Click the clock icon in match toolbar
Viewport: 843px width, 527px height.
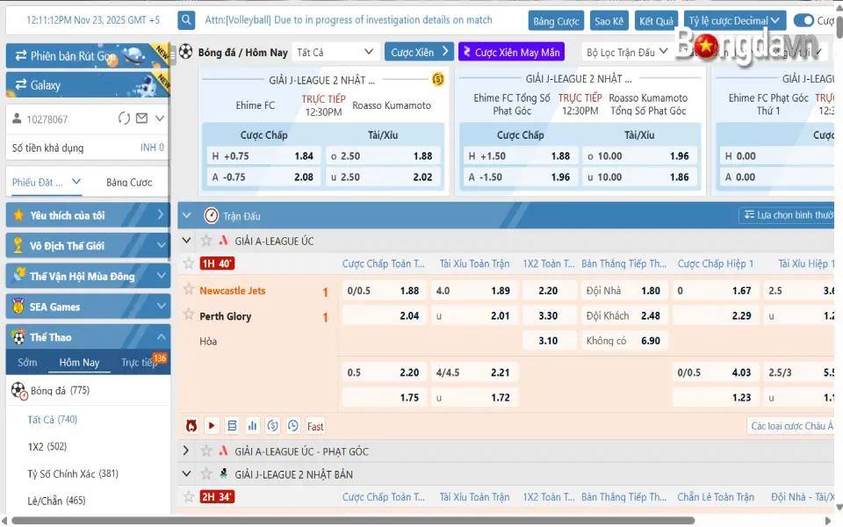pyautogui.click(x=292, y=426)
